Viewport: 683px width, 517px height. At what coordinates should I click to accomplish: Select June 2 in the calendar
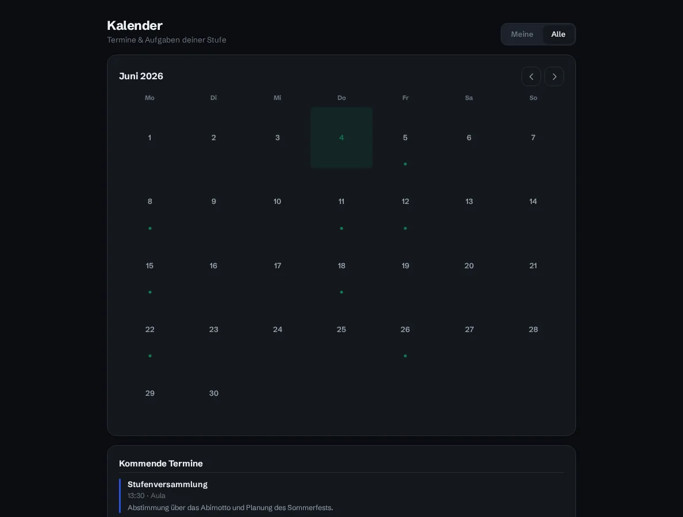tap(213, 137)
